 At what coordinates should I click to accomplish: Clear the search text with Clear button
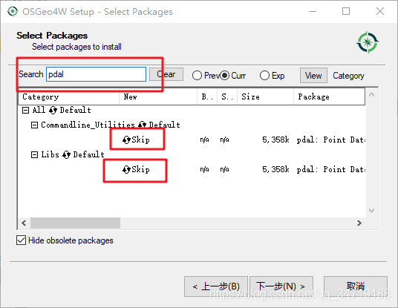[166, 74]
